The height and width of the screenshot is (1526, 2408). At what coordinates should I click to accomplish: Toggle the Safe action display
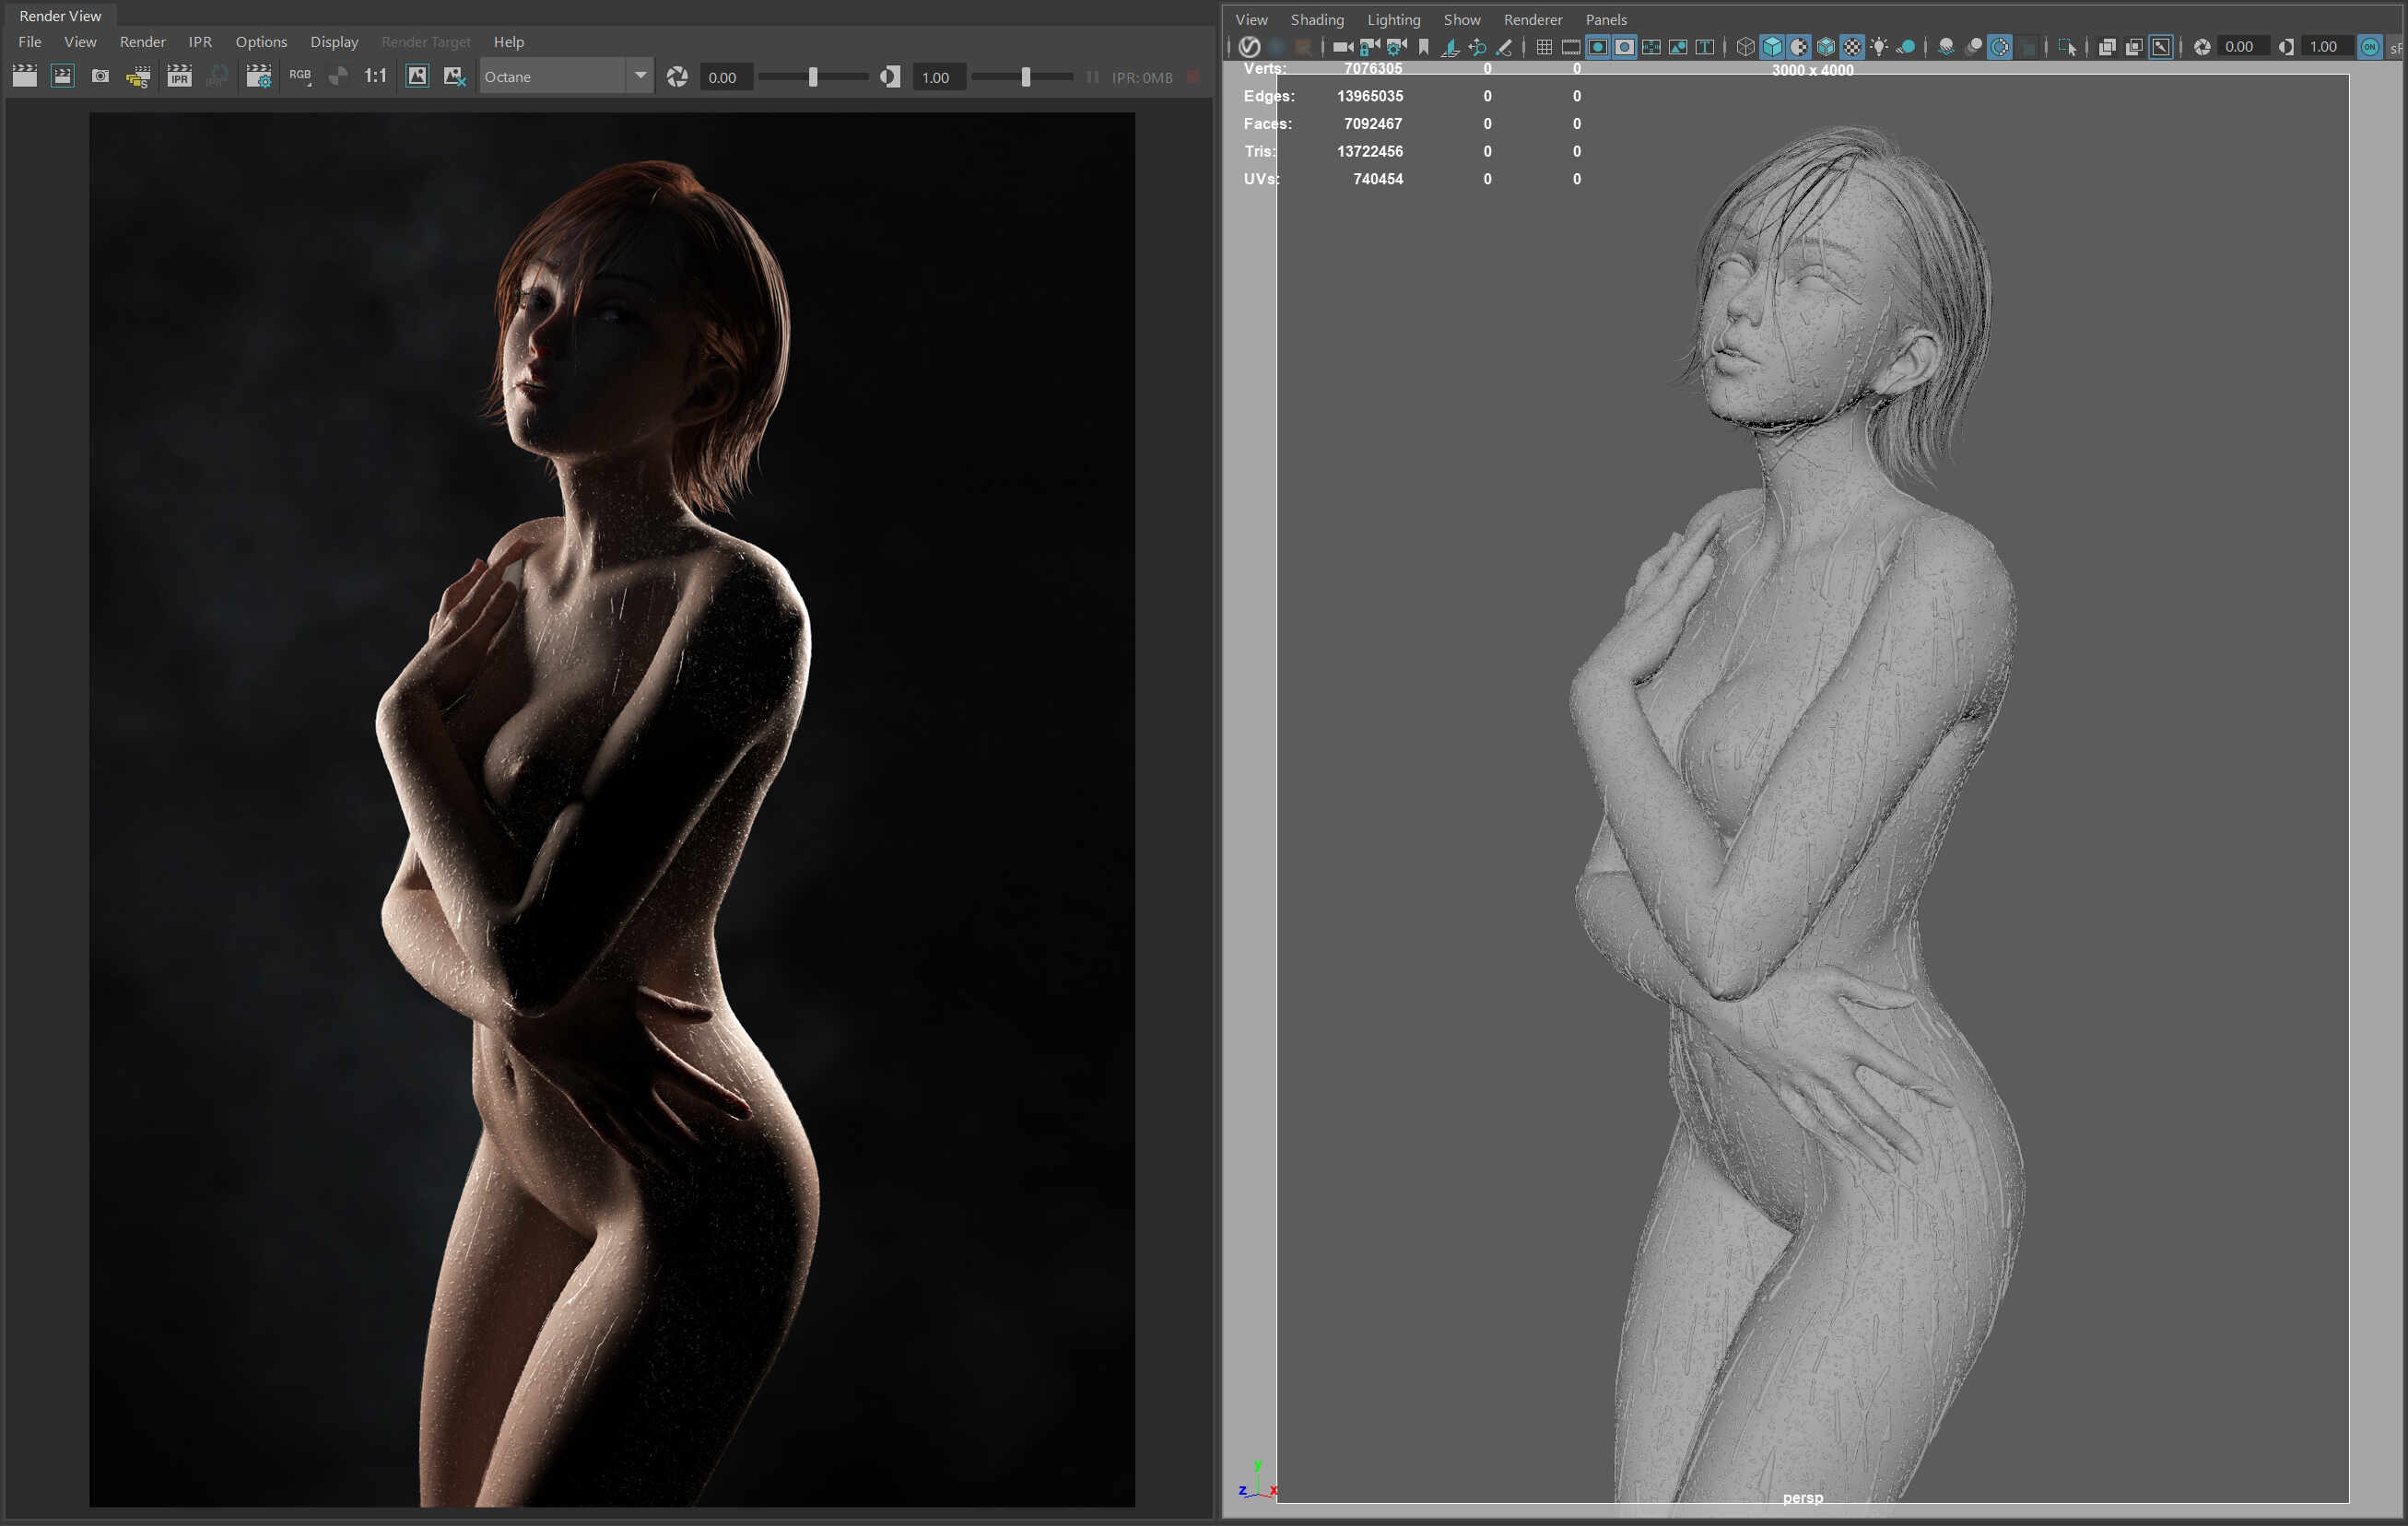1678,47
